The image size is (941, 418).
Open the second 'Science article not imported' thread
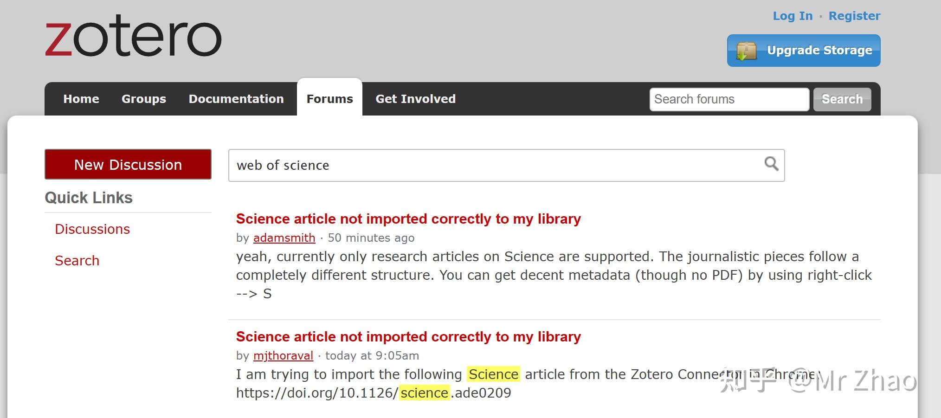(x=408, y=336)
